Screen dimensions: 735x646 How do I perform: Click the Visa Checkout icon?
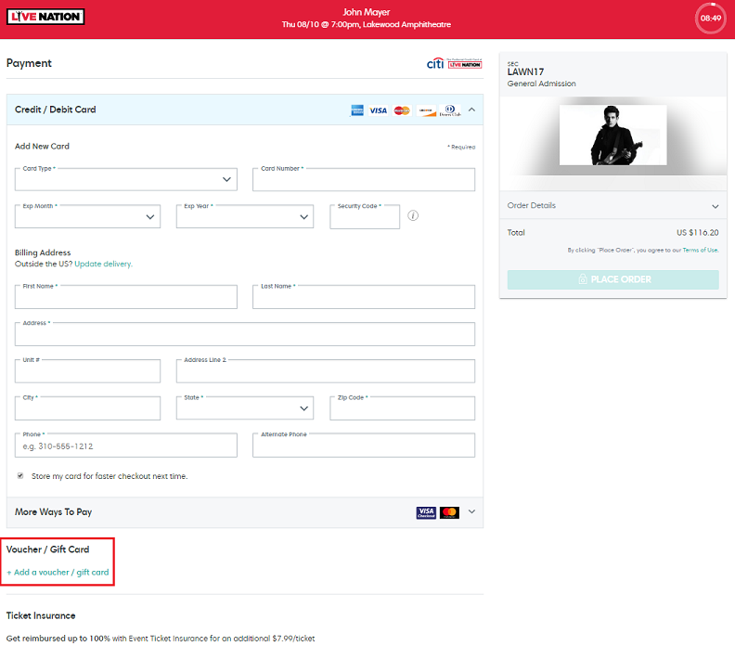[426, 512]
